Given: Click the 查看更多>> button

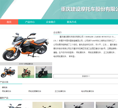Looking at the screenshot, I should point(86,76).
